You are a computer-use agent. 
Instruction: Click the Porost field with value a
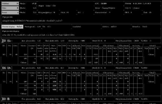[x=10, y=12]
